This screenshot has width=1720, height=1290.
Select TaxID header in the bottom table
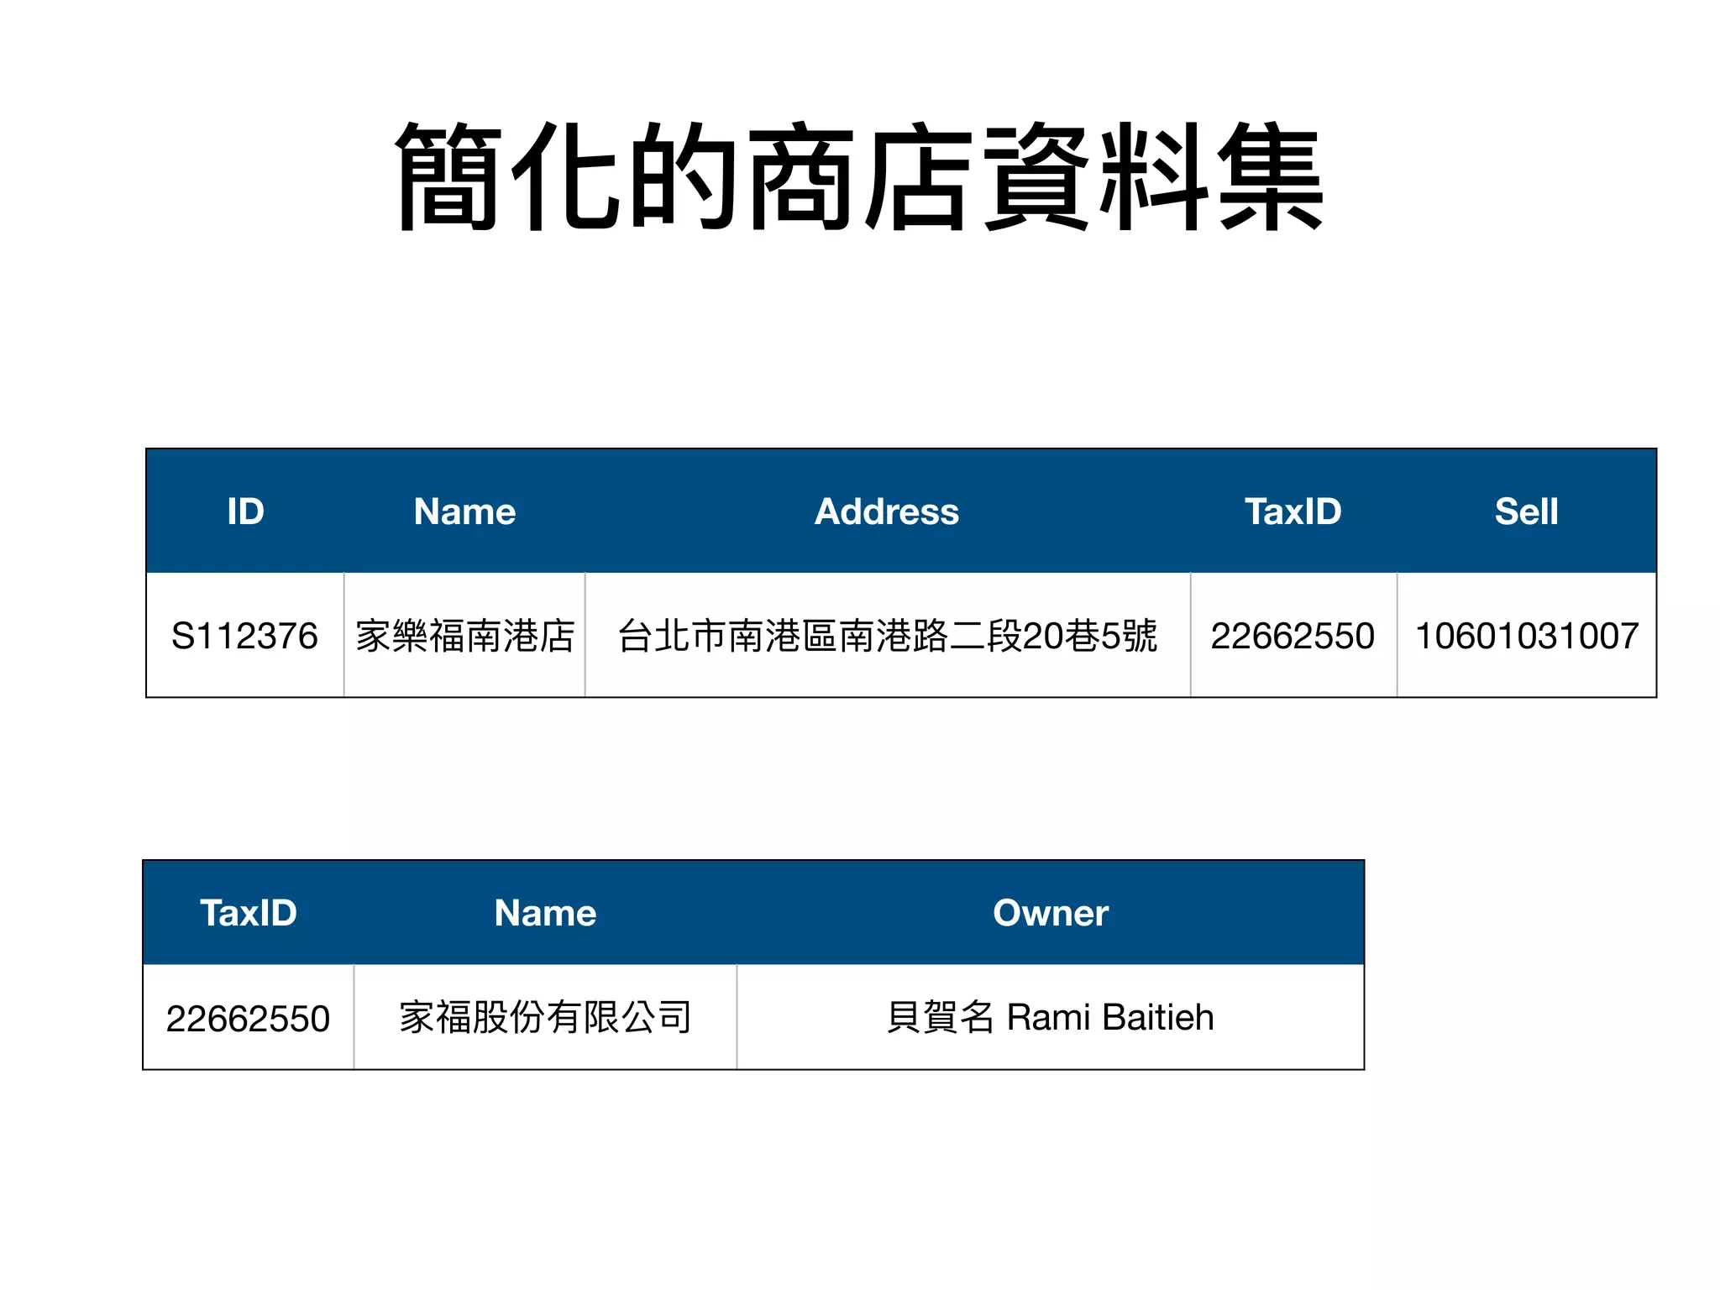click(249, 913)
